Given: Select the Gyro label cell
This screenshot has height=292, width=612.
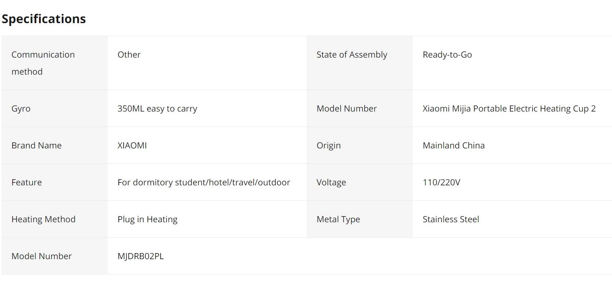Looking at the screenshot, I should (54, 108).
